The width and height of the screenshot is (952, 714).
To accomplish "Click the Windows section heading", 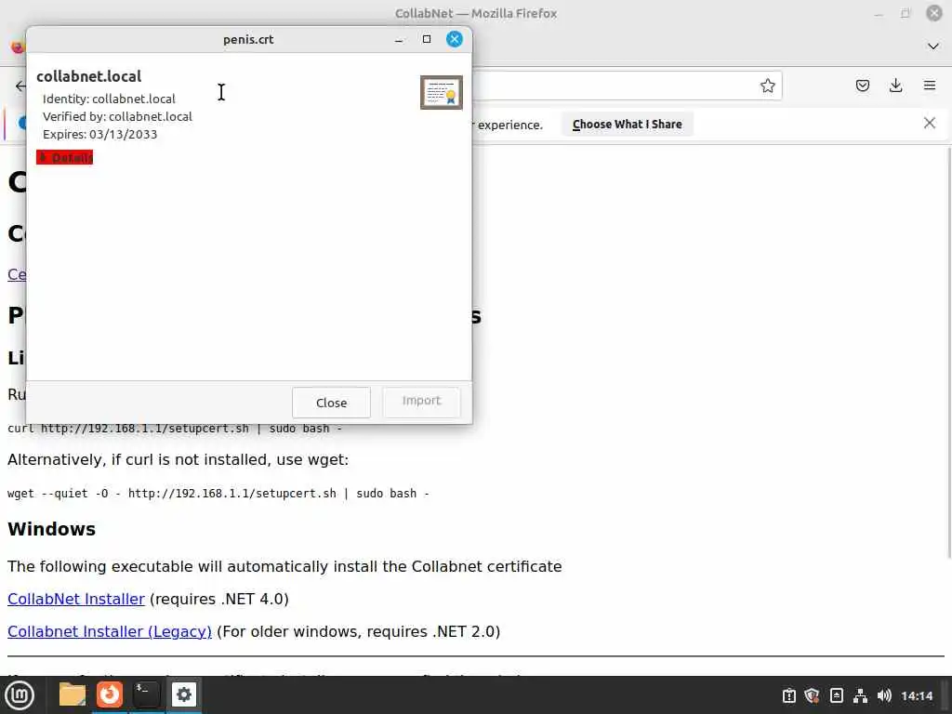I will click(52, 529).
